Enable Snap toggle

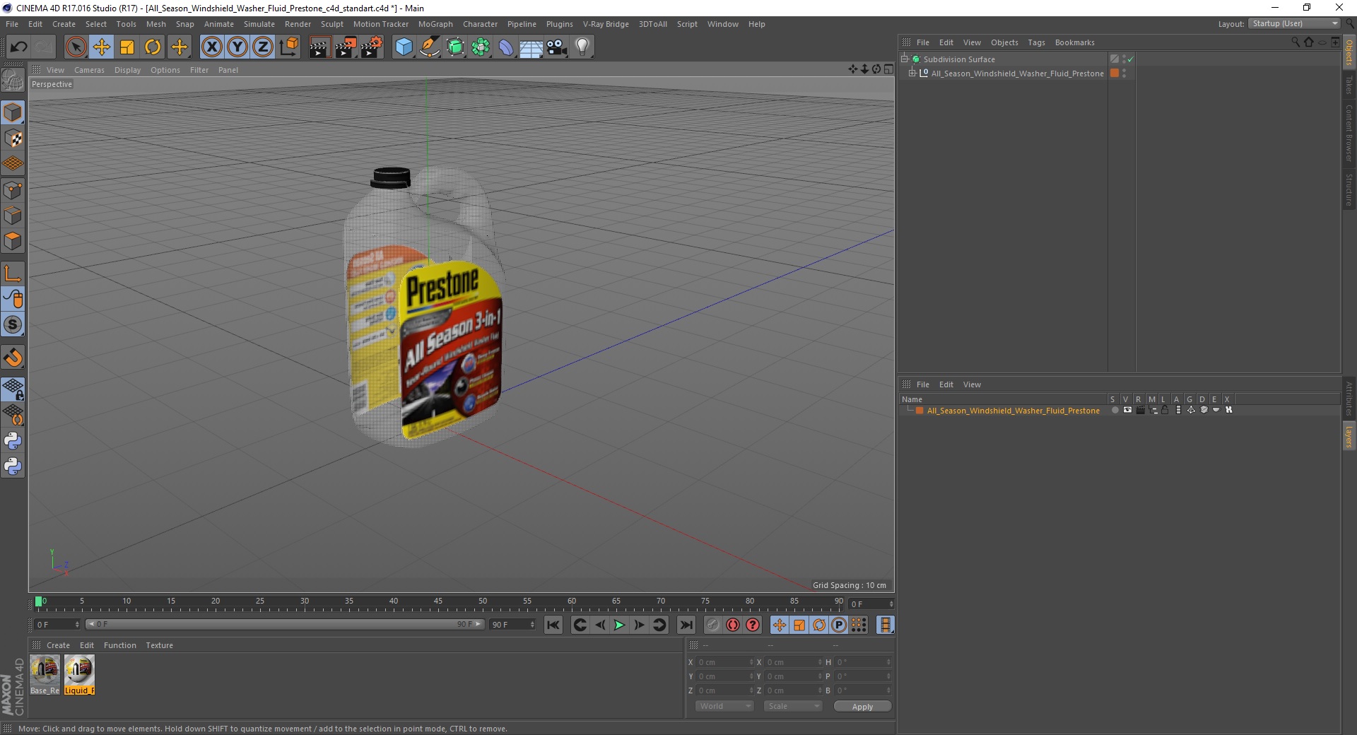tap(13, 358)
